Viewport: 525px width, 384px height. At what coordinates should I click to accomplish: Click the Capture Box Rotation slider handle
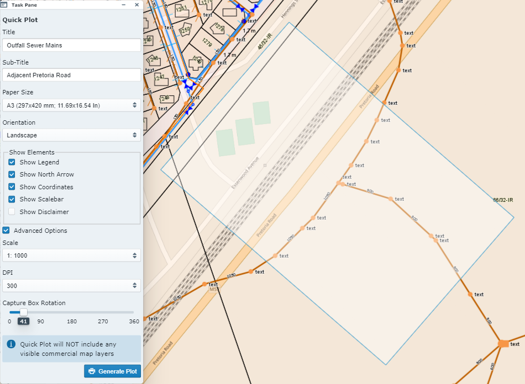tap(23, 312)
